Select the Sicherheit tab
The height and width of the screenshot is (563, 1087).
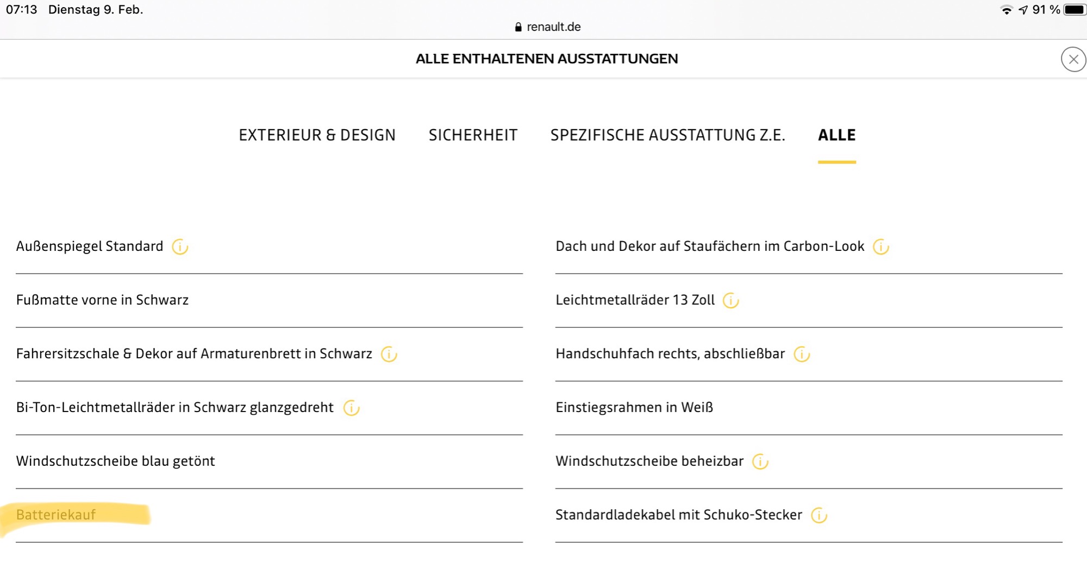[473, 135]
